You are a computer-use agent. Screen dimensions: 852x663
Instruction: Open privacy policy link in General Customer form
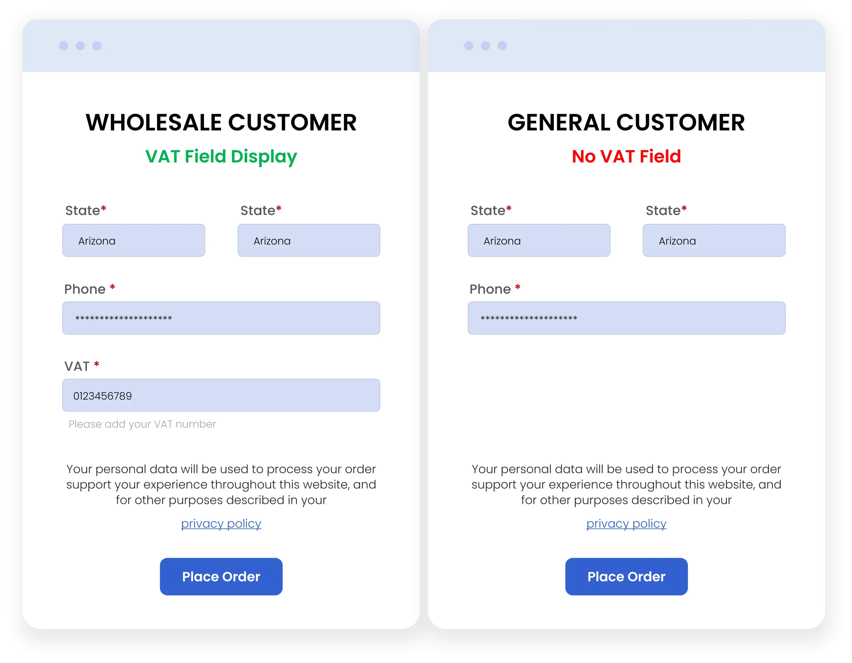tap(626, 523)
